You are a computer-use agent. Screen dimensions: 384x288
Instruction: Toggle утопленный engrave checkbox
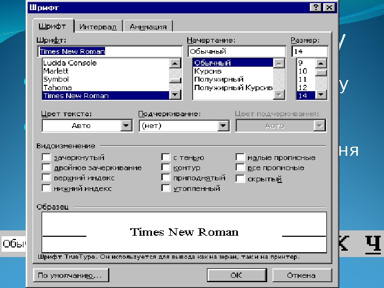[x=165, y=188]
